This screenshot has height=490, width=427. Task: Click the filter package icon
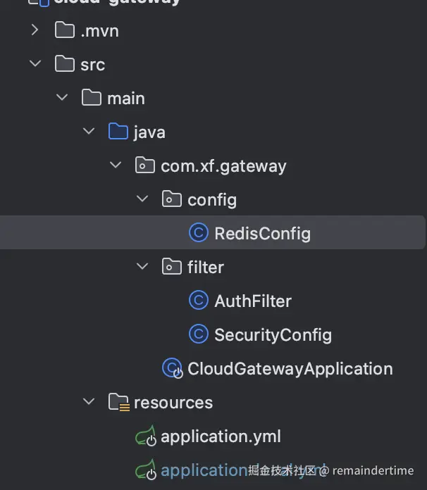172,267
